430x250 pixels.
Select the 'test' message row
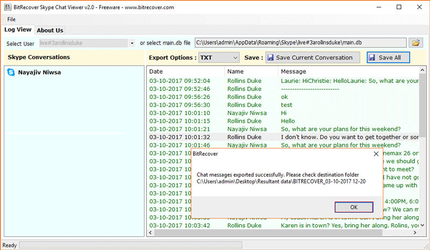(x=284, y=105)
